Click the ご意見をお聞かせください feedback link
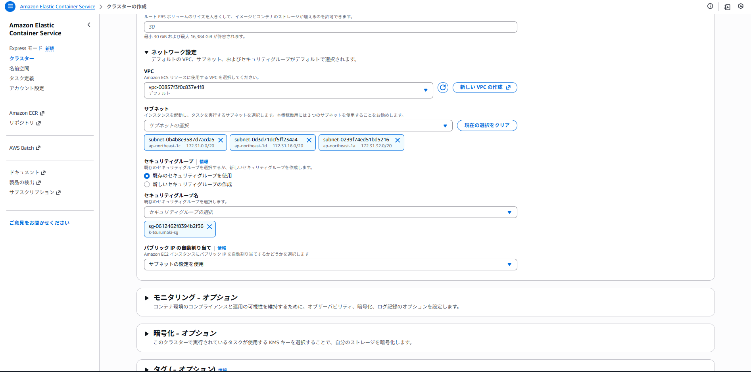Viewport: 751px width, 372px height. [x=40, y=223]
